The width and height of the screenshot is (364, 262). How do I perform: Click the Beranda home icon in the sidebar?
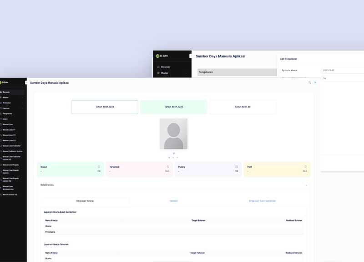1,92
